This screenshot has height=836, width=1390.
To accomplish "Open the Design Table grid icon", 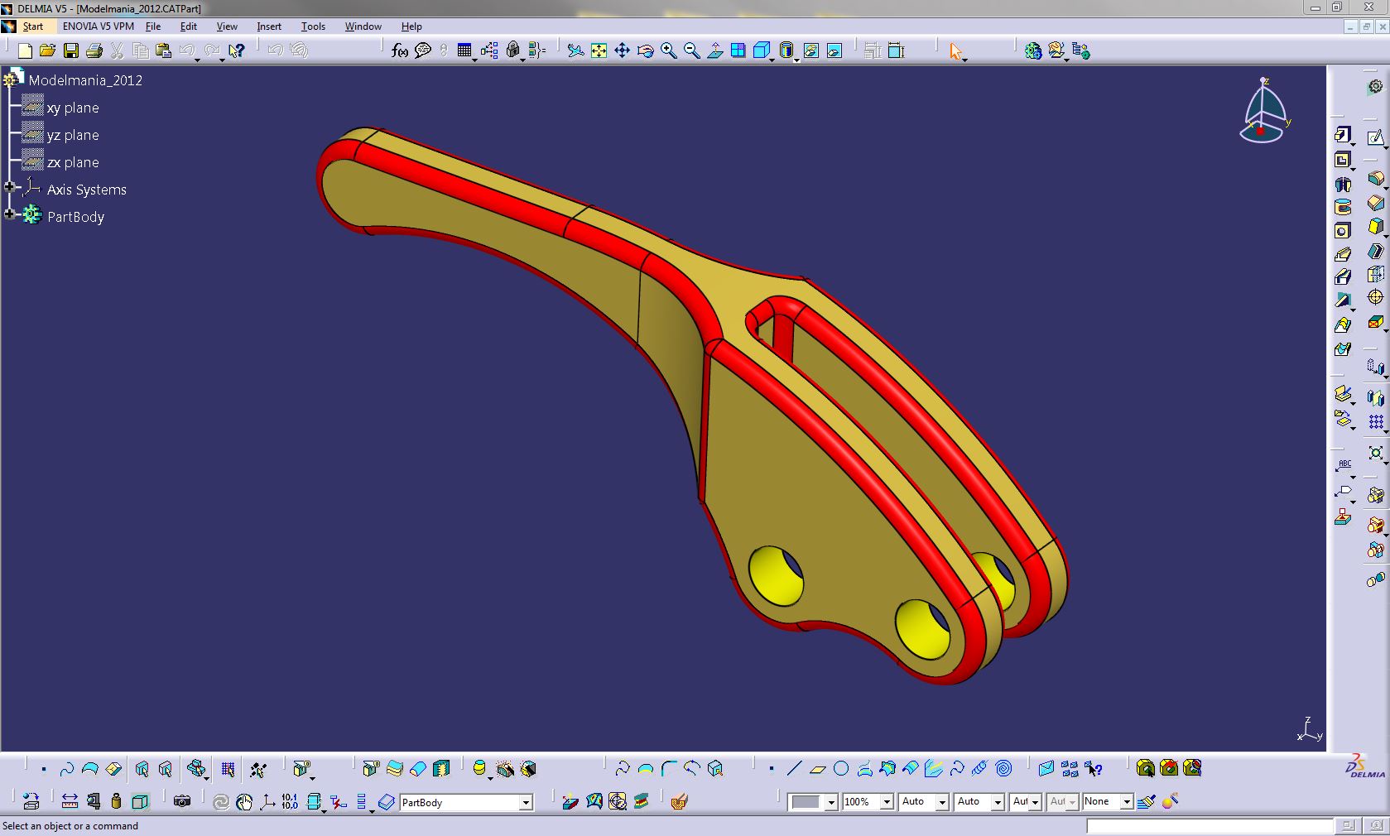I will 464,51.
